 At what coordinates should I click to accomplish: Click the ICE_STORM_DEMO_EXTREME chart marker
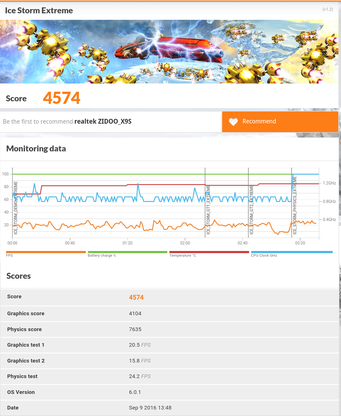tap(16, 208)
